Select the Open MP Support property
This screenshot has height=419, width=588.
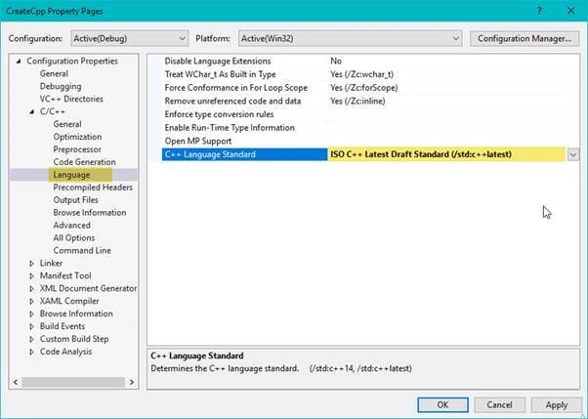click(x=198, y=141)
